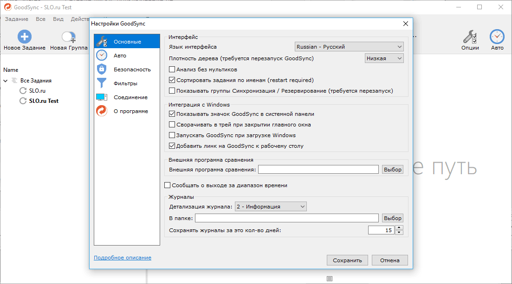
Task: Uncheck Добавить линк на GoodSync к рабочему столу
Action: pyautogui.click(x=172, y=146)
